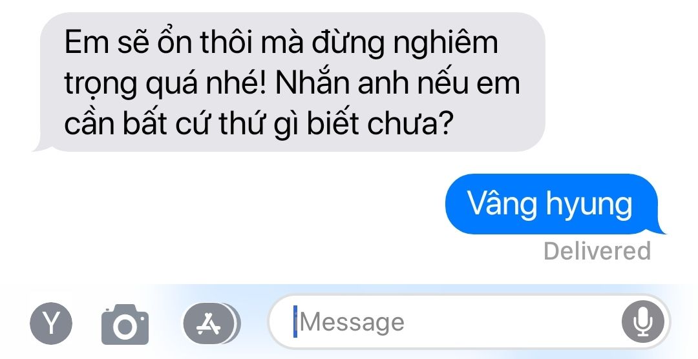The width and height of the screenshot is (698, 359).
Task: Tap the camera icon to take a photo
Action: (x=125, y=324)
